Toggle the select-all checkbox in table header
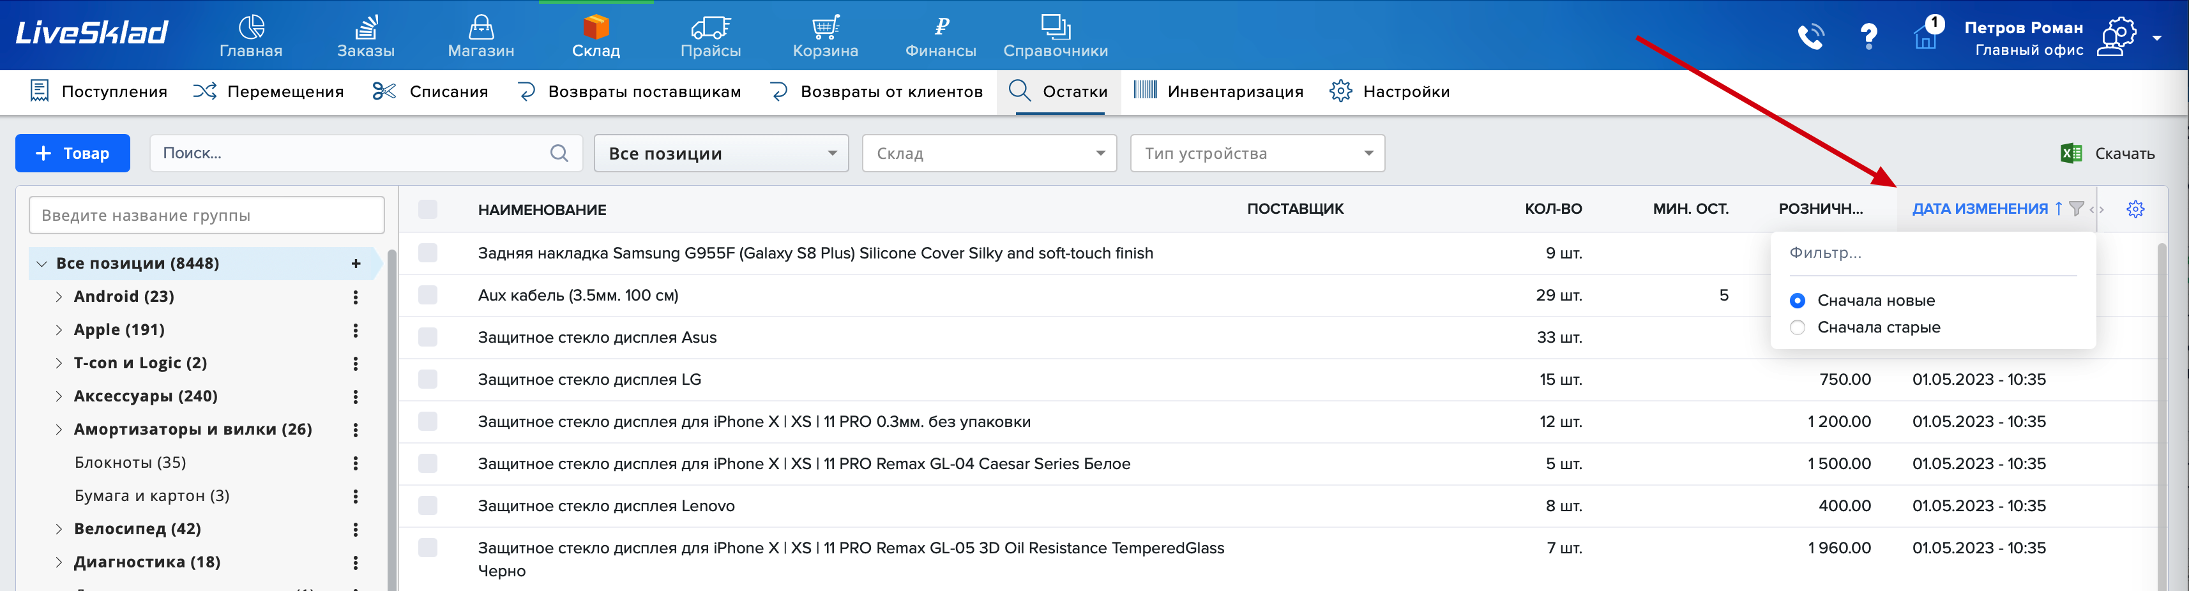 pos(427,209)
